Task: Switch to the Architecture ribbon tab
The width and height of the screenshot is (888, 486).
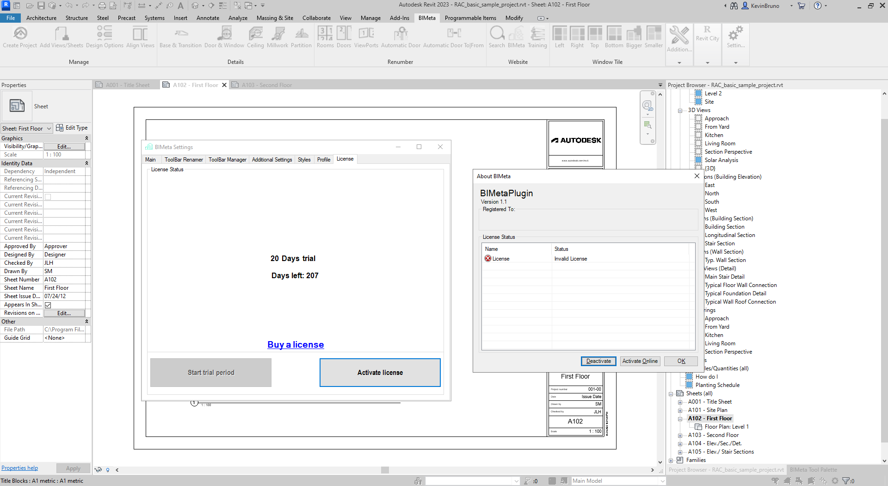Action: point(41,18)
